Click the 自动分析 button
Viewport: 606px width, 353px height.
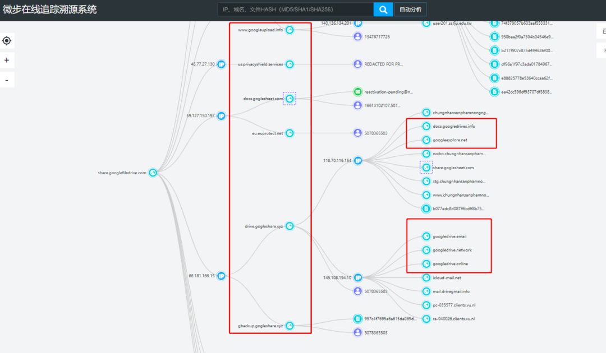pos(410,10)
